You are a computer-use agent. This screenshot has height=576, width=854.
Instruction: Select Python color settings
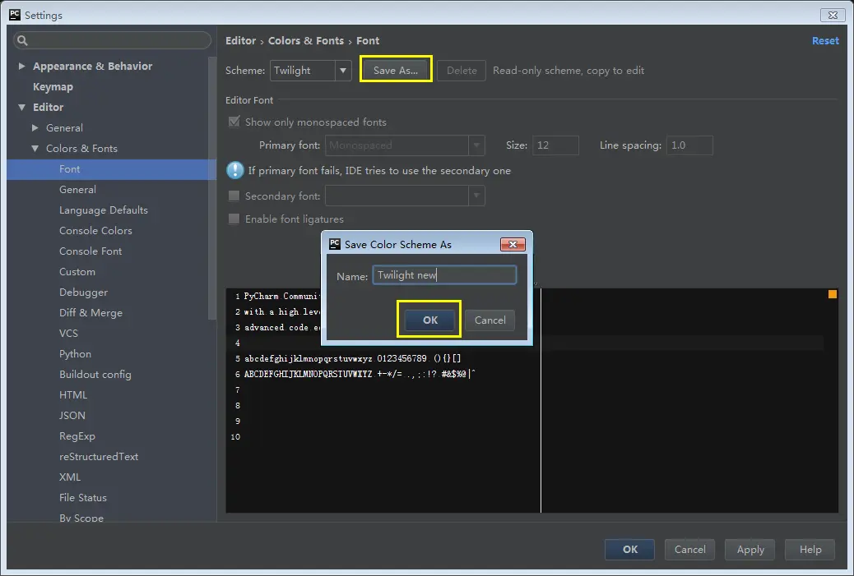[x=75, y=354]
